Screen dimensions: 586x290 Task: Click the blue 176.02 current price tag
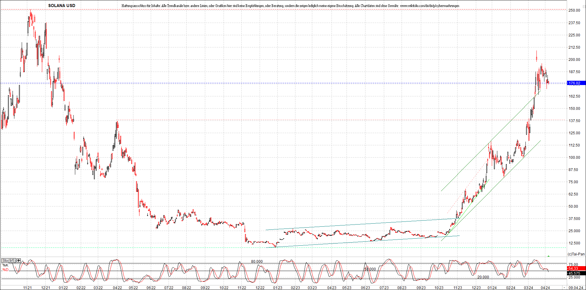click(x=576, y=83)
